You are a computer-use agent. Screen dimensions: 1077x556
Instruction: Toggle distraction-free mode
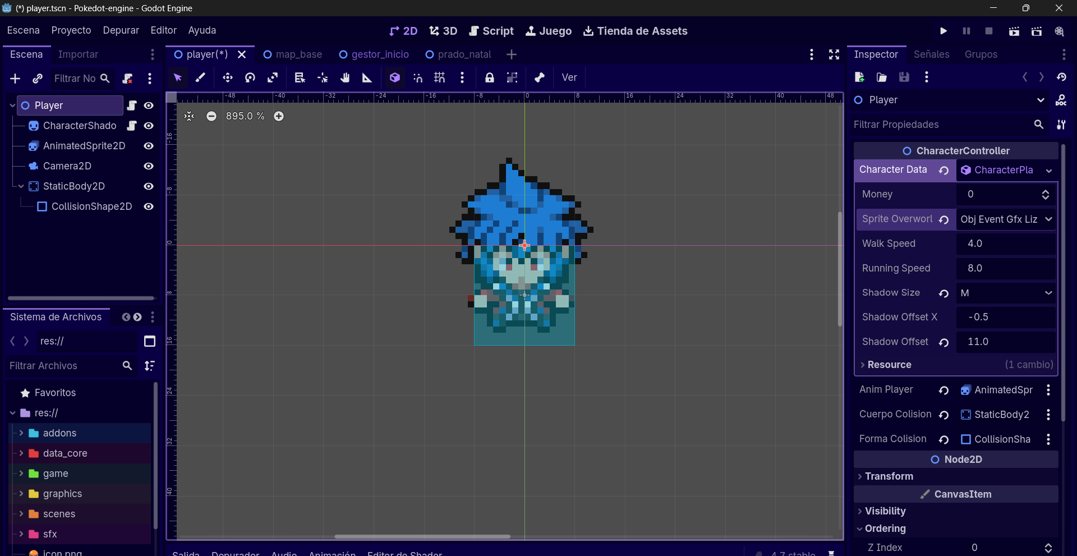coord(834,54)
